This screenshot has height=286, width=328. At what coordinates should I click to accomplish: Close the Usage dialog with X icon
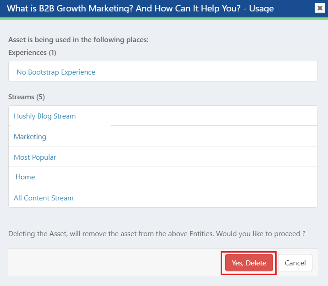point(320,8)
